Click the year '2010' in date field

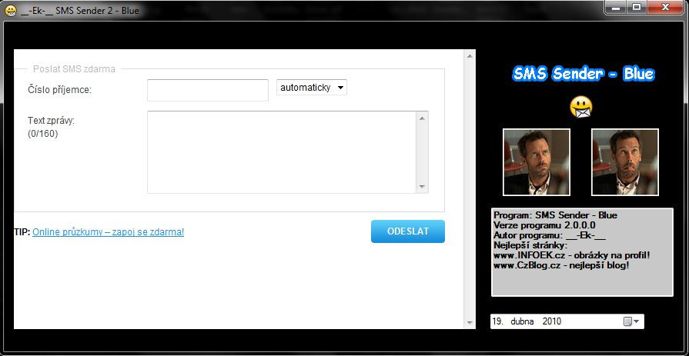point(552,321)
